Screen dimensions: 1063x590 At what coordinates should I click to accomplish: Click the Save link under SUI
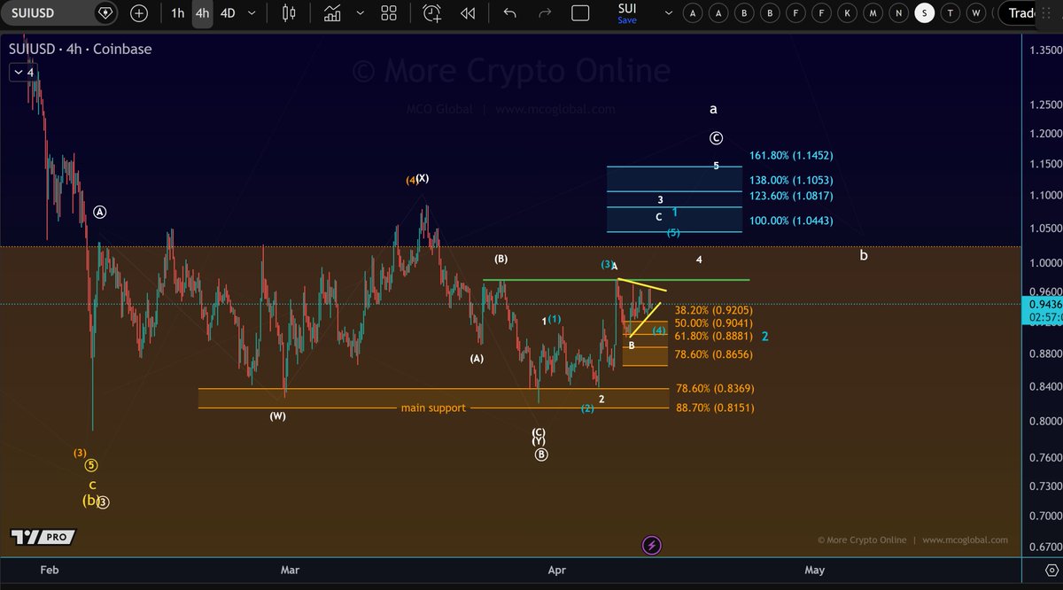627,20
